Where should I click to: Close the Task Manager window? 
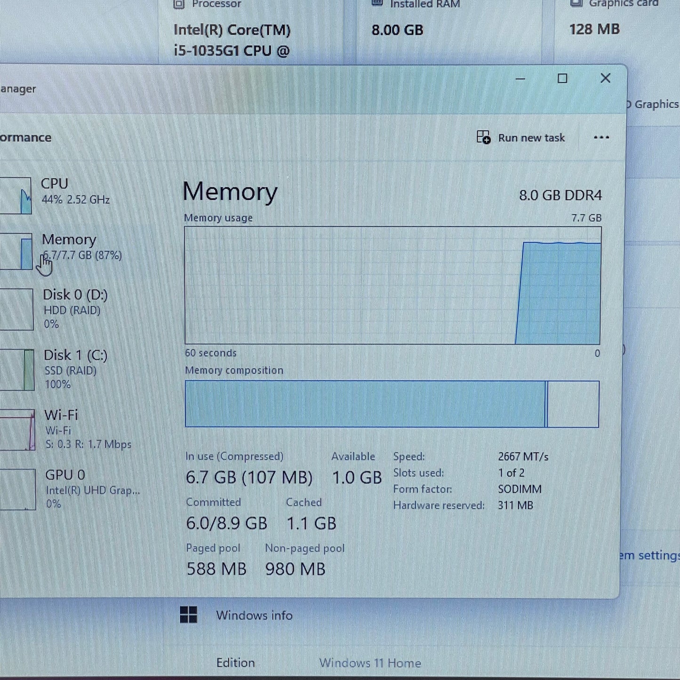tap(606, 78)
